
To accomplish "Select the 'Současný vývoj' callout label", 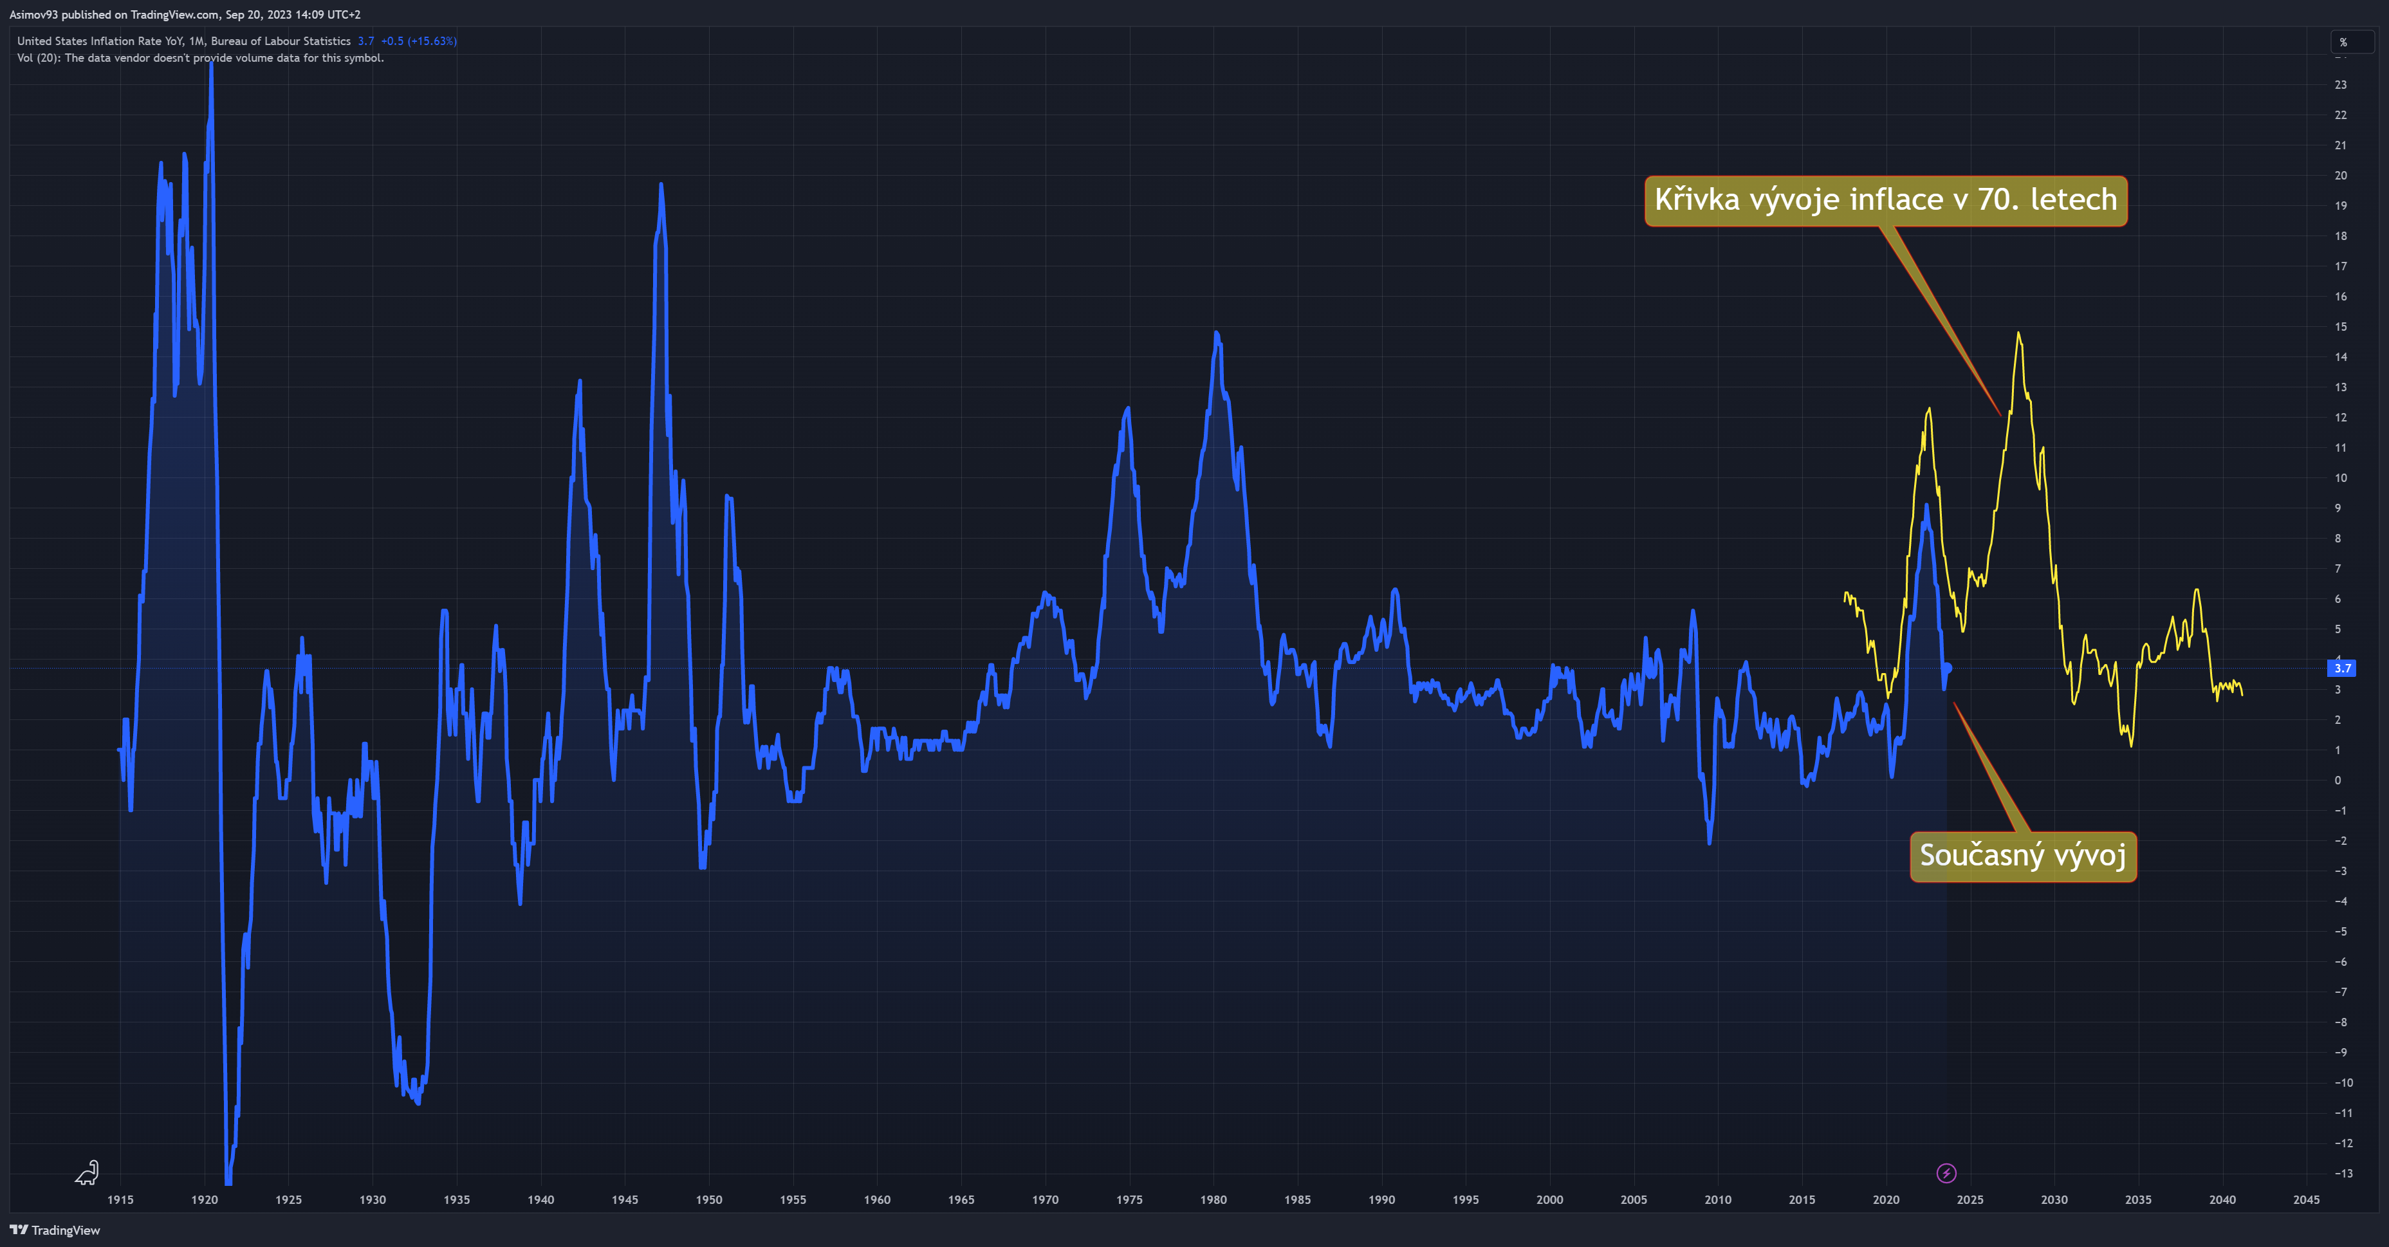I will [2023, 856].
